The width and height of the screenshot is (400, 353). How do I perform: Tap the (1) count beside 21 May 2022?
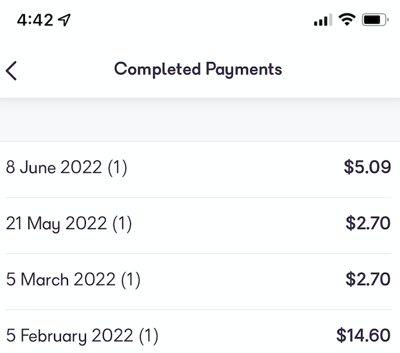coord(122,224)
